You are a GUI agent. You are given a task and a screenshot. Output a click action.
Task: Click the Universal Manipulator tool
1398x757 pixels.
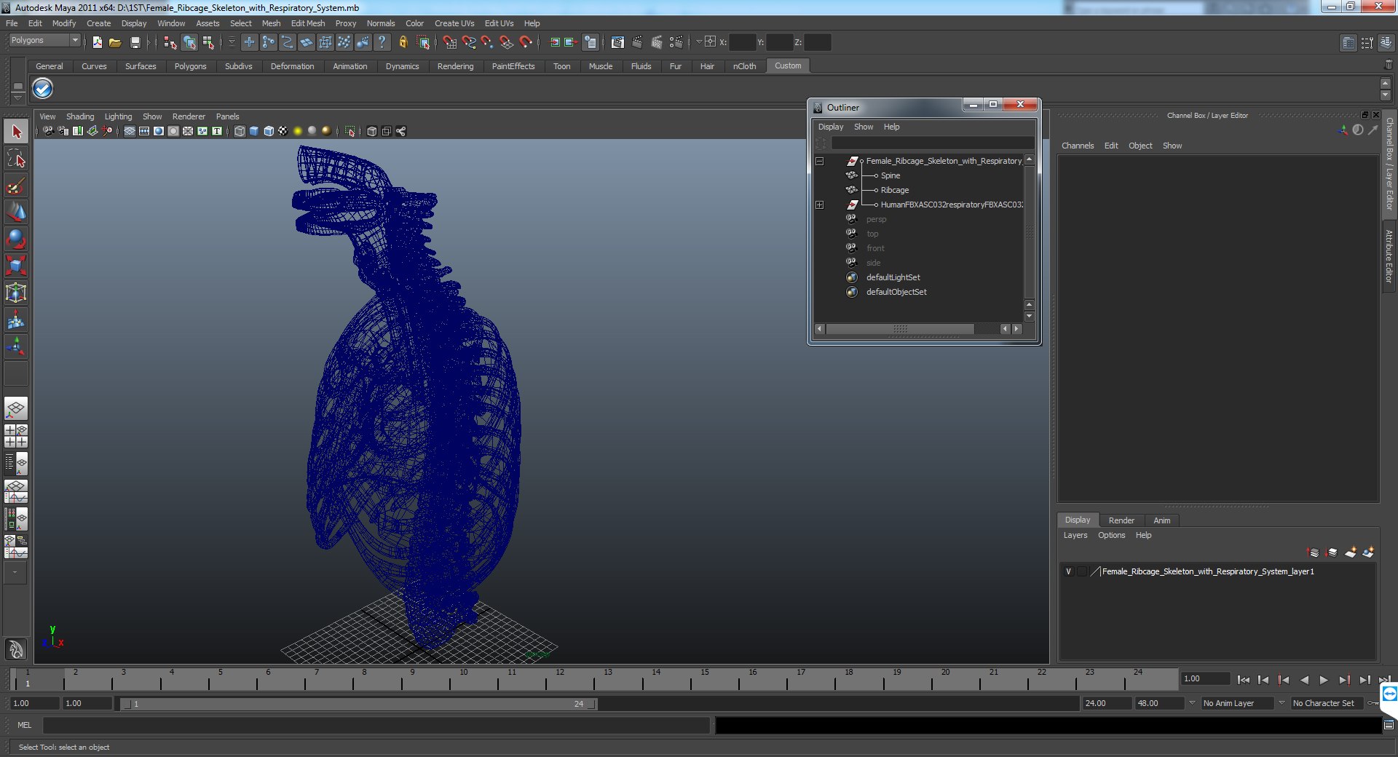tap(16, 293)
